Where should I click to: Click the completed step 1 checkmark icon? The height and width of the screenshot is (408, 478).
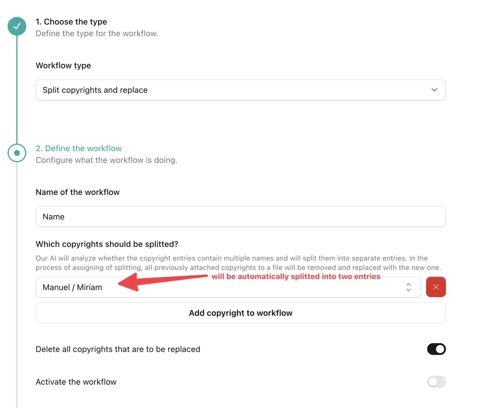(17, 26)
